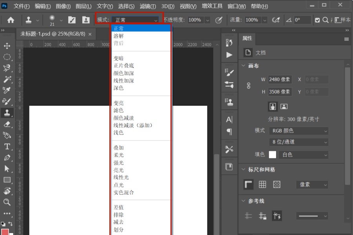Image resolution: width=353 pixels, height=235 pixels.
Task: Select the Zoom tool in toolbox
Action: (x=7, y=202)
